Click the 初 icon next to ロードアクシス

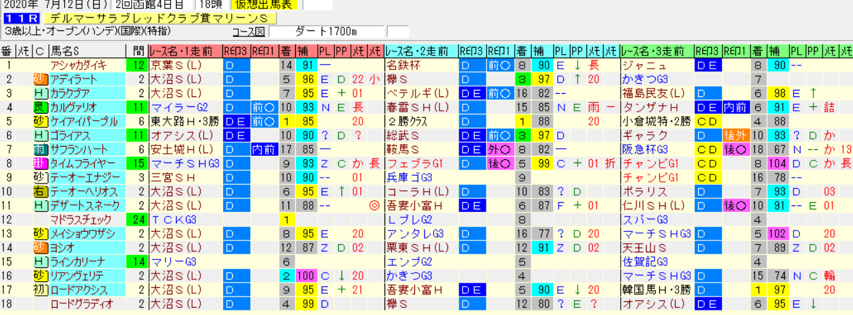pos(40,289)
